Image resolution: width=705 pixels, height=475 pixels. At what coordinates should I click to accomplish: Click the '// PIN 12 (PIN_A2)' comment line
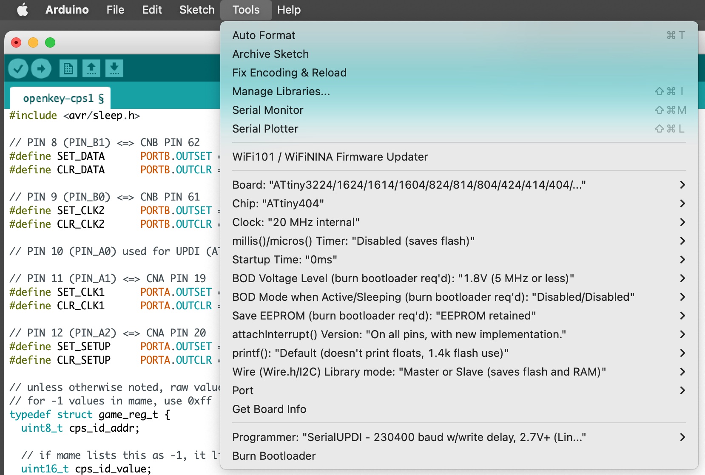(x=108, y=333)
